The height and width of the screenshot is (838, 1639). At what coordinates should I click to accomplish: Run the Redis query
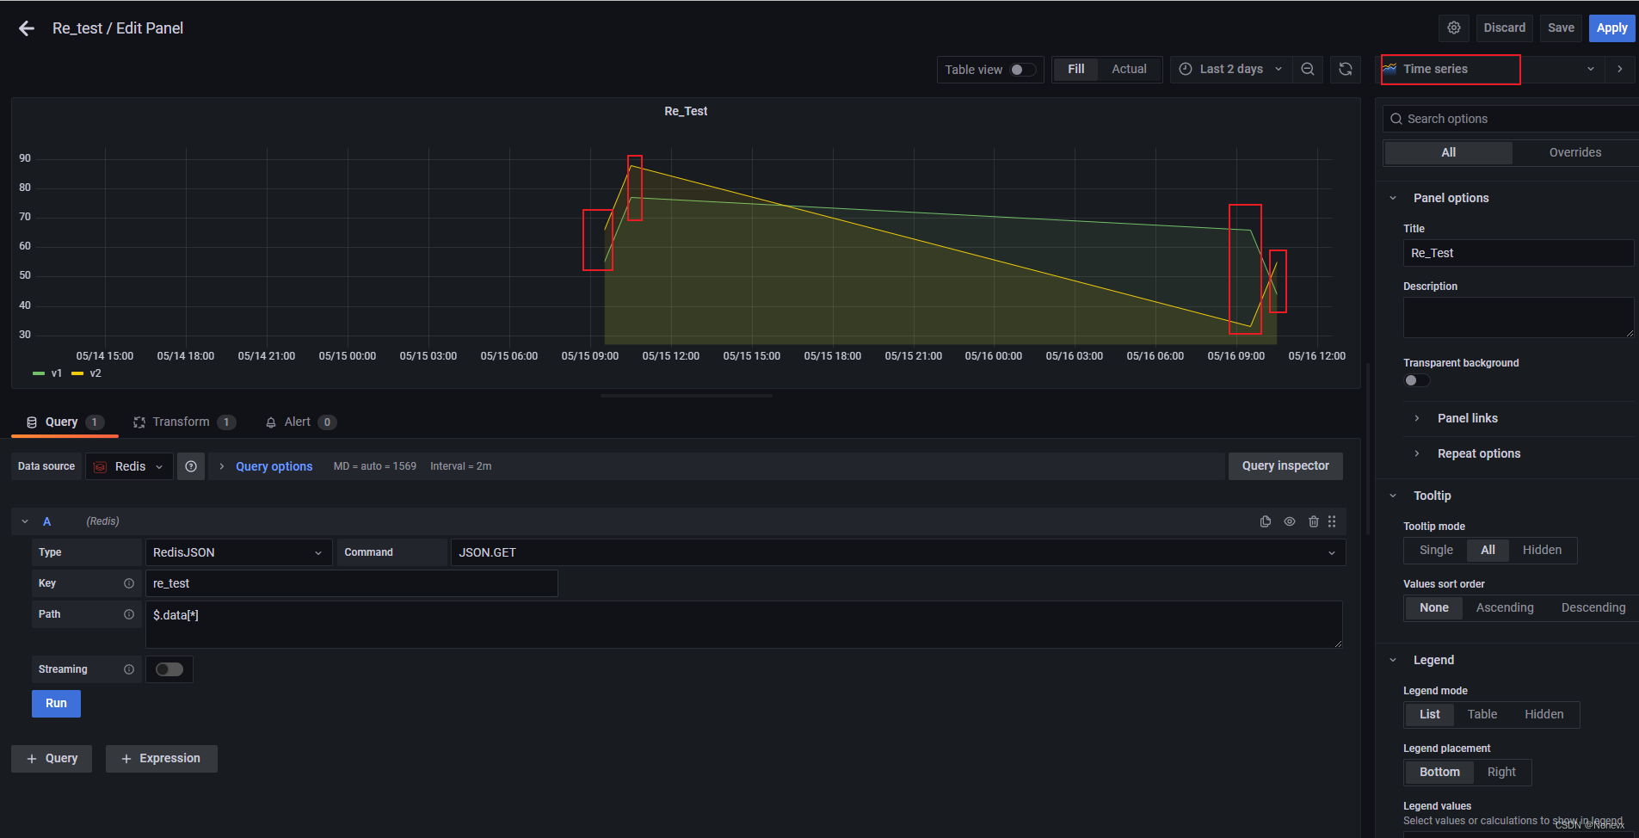[56, 703]
